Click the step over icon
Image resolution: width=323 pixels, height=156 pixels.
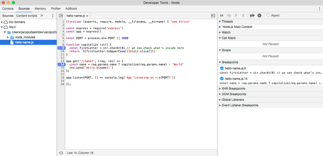[229, 16]
